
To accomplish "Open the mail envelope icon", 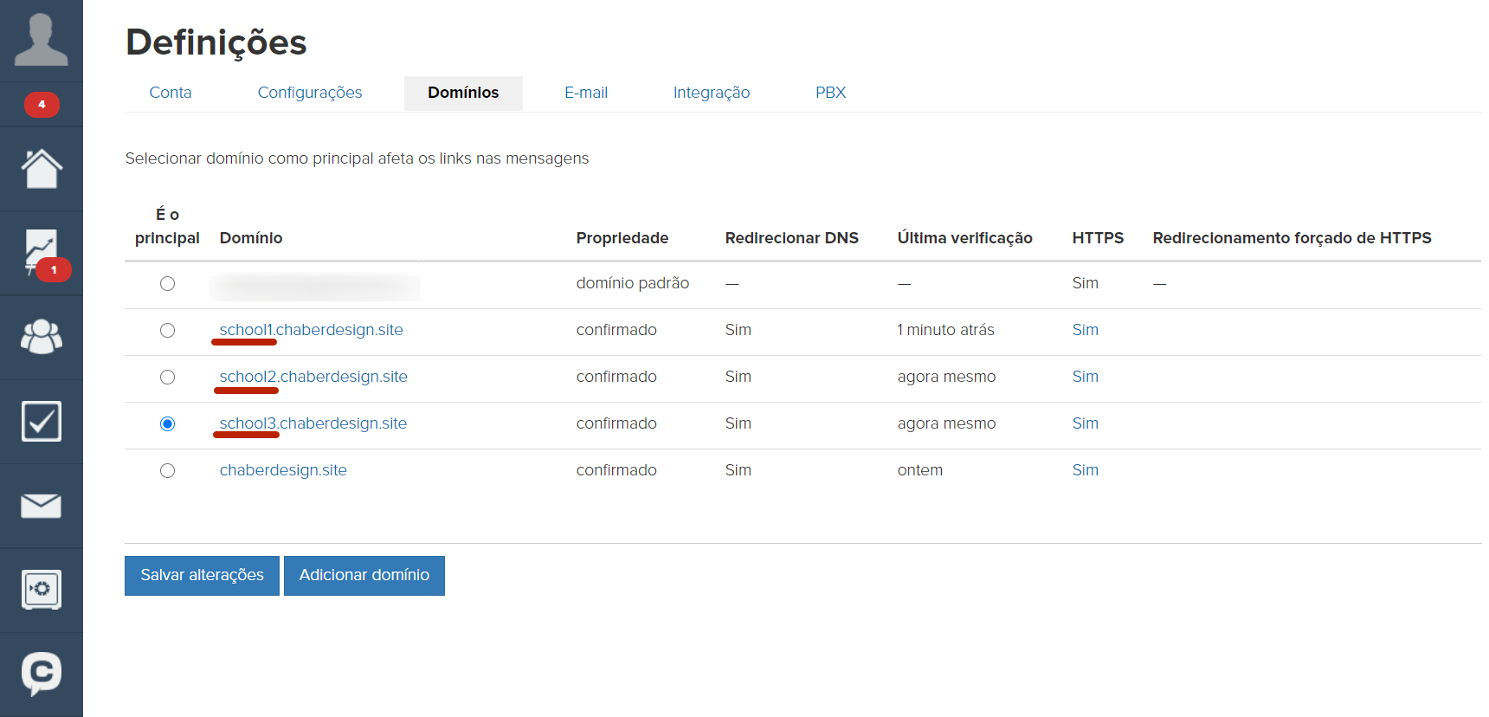I will 42,506.
